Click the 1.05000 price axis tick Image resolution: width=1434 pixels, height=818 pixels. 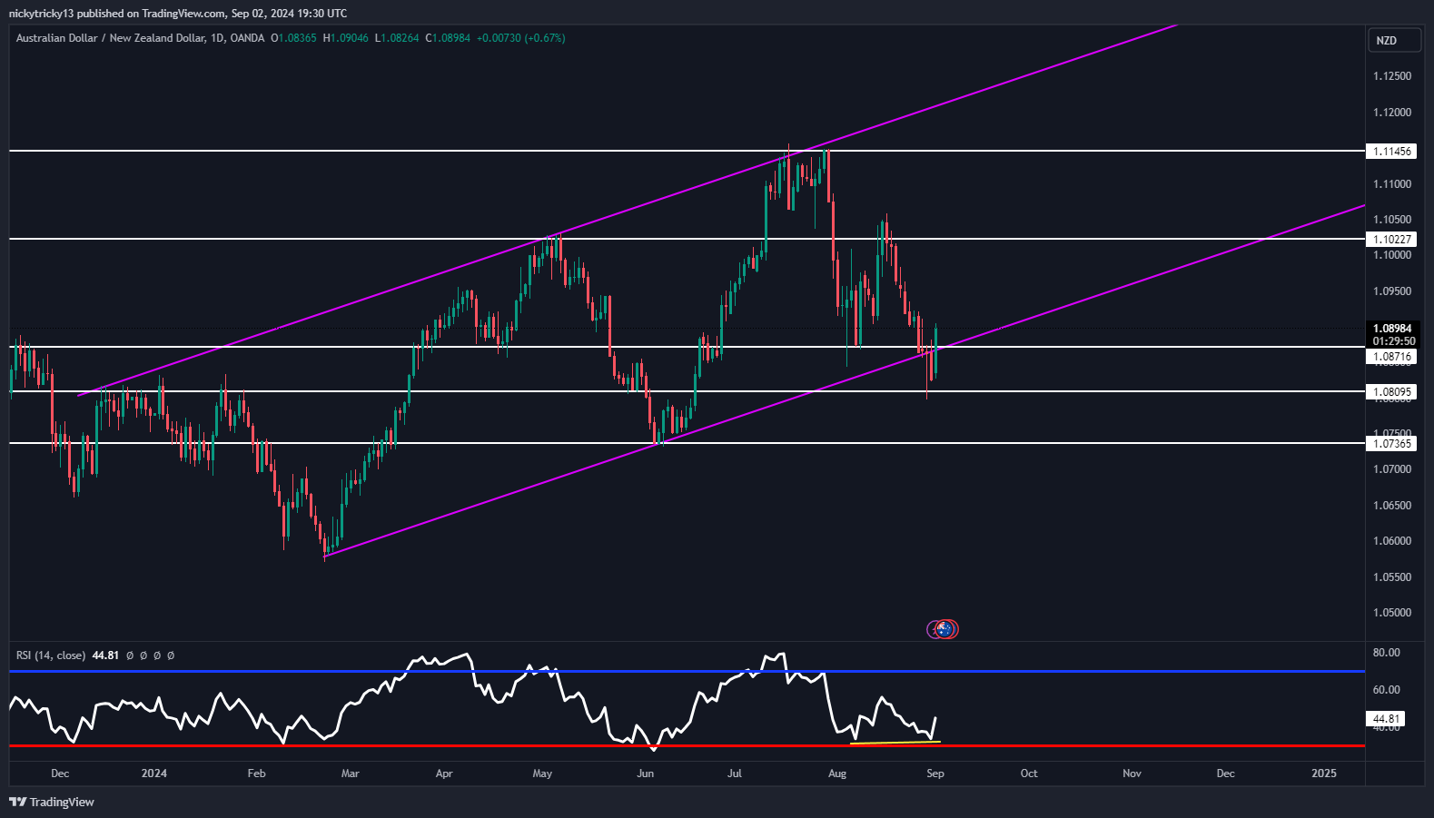(x=1392, y=613)
